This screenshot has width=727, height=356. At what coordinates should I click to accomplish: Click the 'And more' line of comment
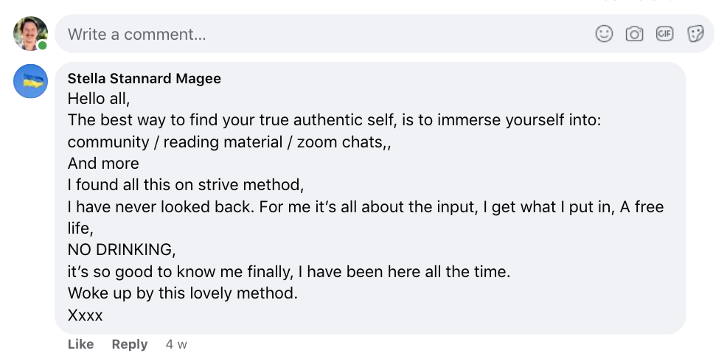[103, 164]
